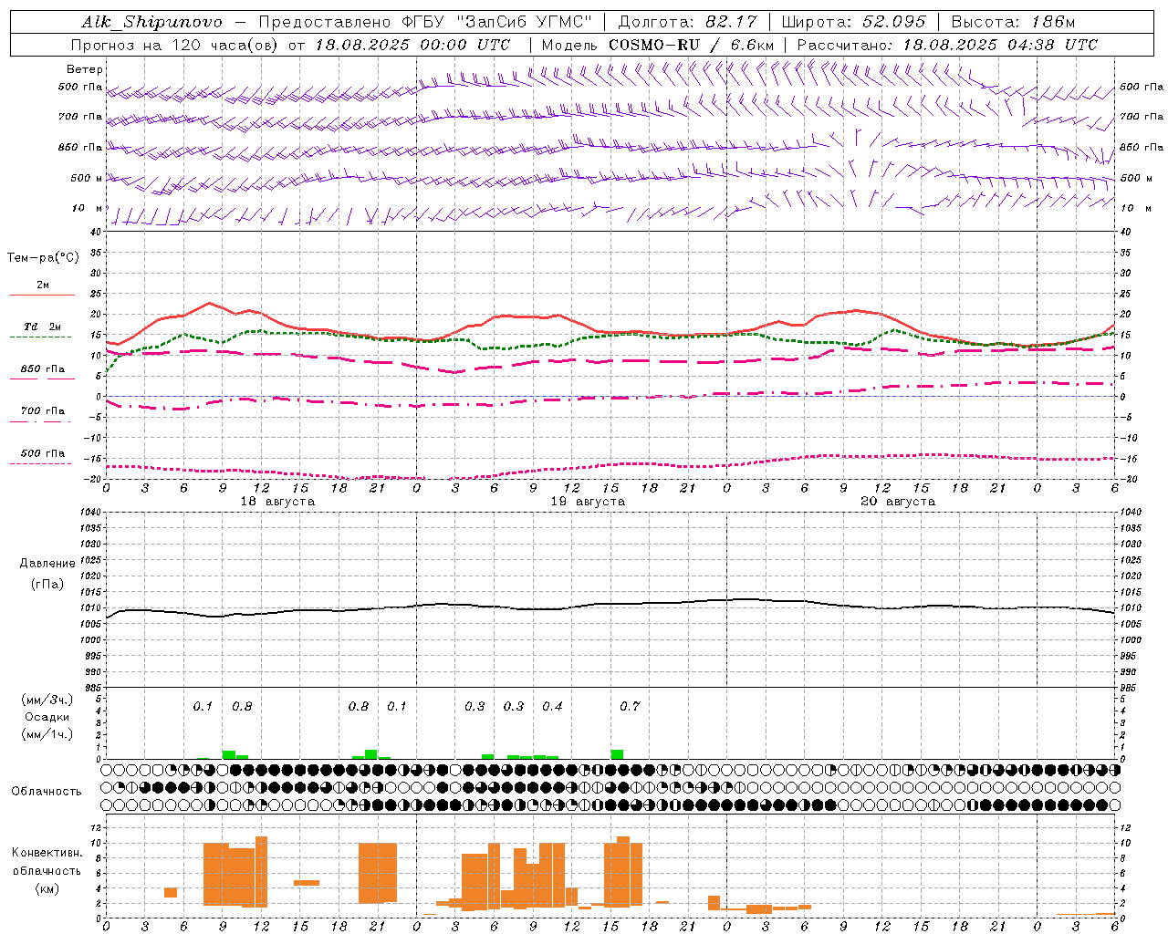Click the 0.4 precipitation amount value
The height and width of the screenshot is (934, 1168).
[552, 706]
